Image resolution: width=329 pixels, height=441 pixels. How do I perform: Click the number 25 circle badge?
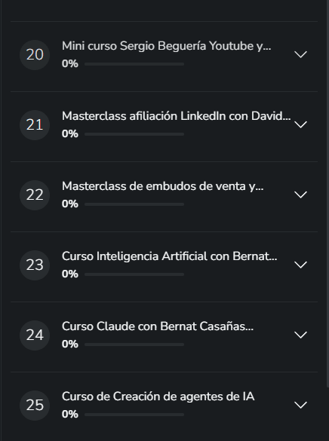[x=35, y=406]
